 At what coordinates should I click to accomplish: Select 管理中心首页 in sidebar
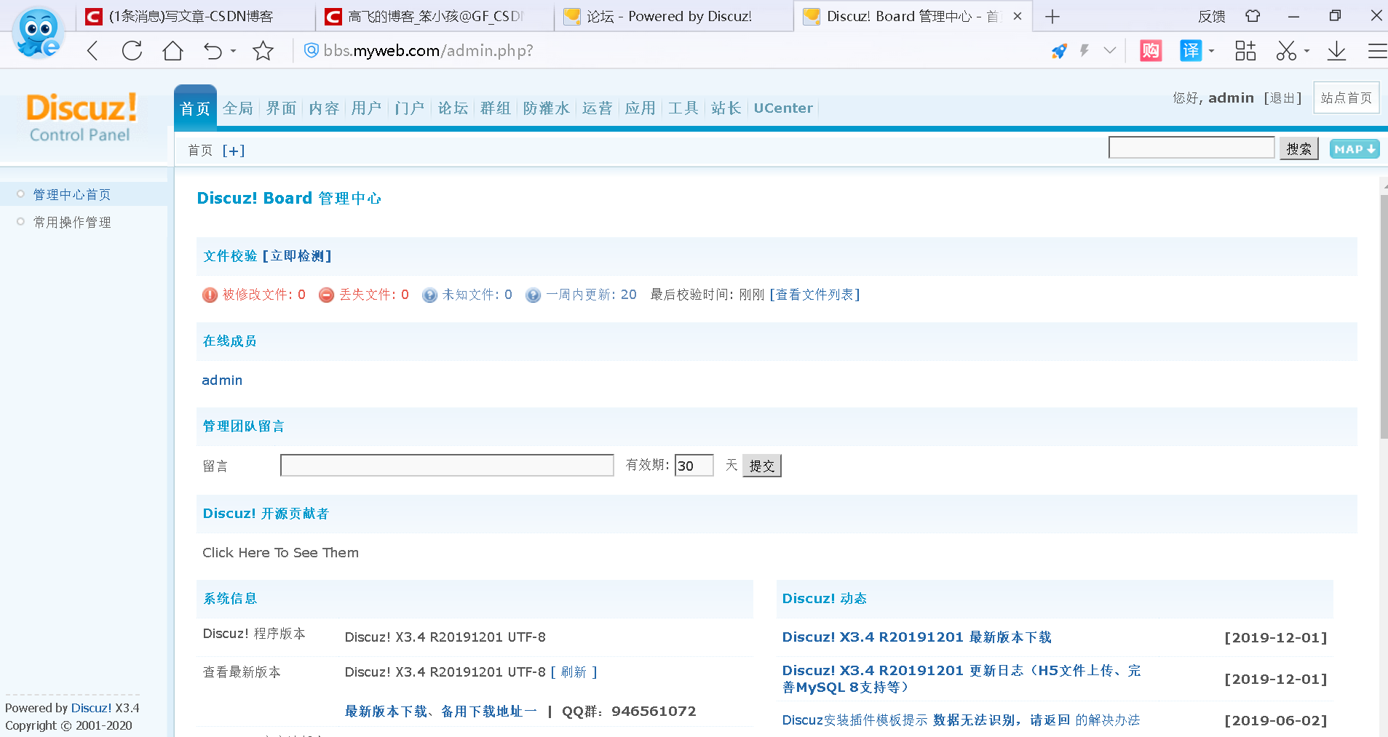pyautogui.click(x=72, y=195)
